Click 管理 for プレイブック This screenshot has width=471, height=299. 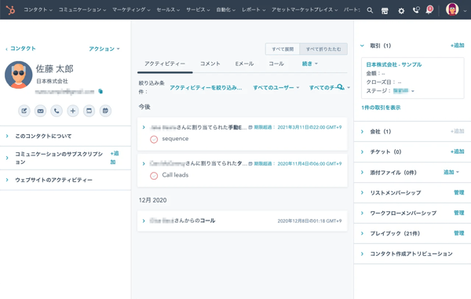coord(459,233)
